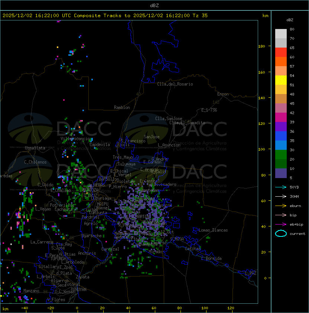The image size is (309, 313).
Task: Click the 'TUNUYAN' map label
Action: [x=79, y=290]
